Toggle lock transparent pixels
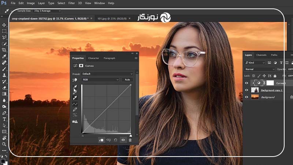Screen dimensions: 293x165 pos(253,76)
